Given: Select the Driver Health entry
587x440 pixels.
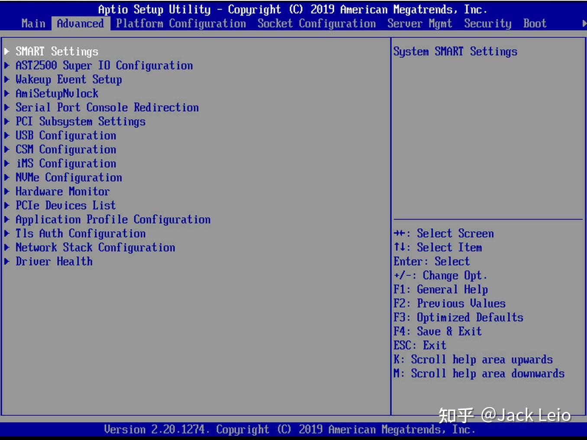Looking at the screenshot, I should [x=54, y=261].
